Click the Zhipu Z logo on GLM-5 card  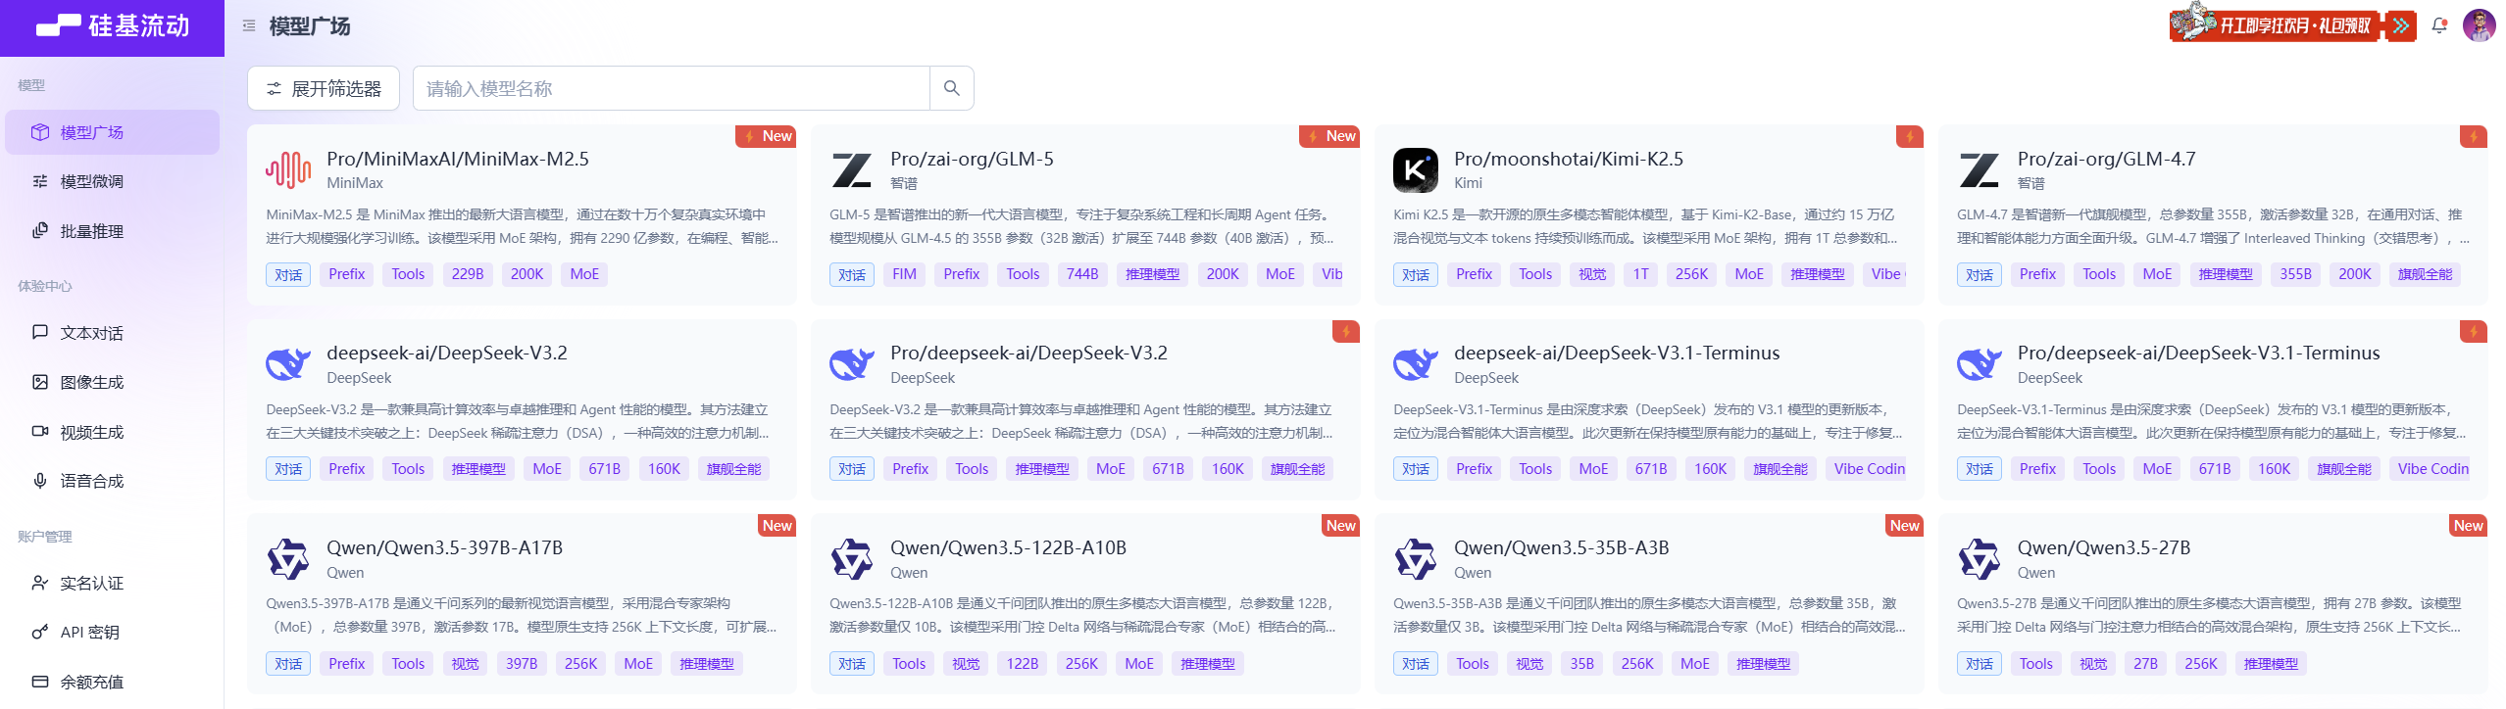pyautogui.click(x=852, y=170)
